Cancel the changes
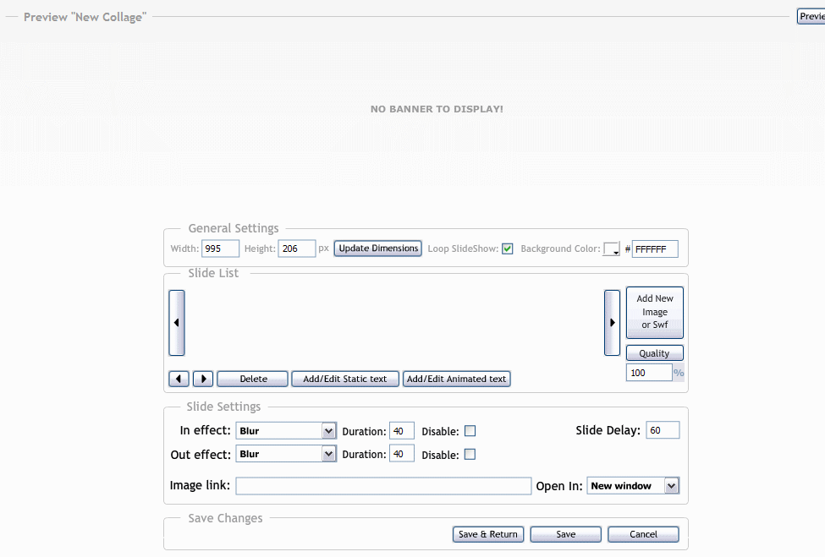This screenshot has width=825, height=557. [x=643, y=534]
